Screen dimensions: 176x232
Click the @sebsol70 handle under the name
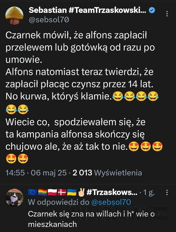click(x=49, y=20)
